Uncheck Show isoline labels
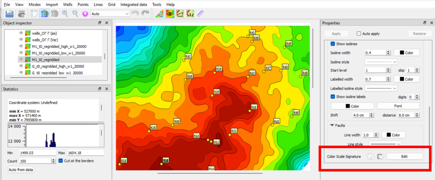 (333, 97)
